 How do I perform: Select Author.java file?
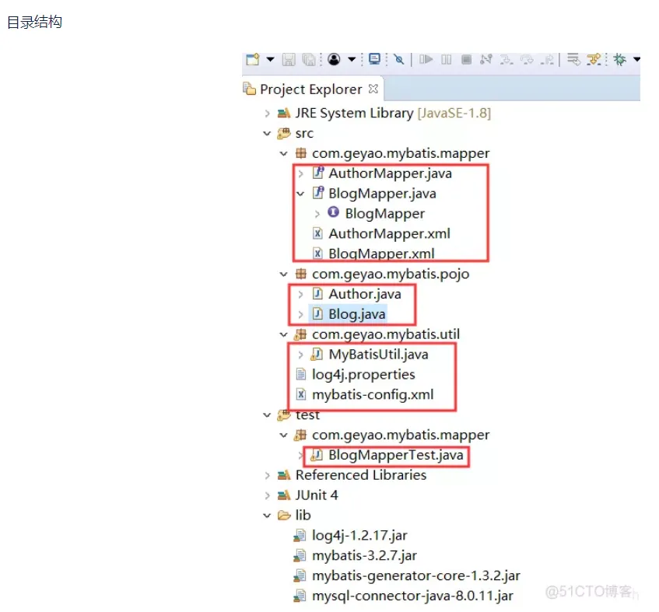pos(365,294)
